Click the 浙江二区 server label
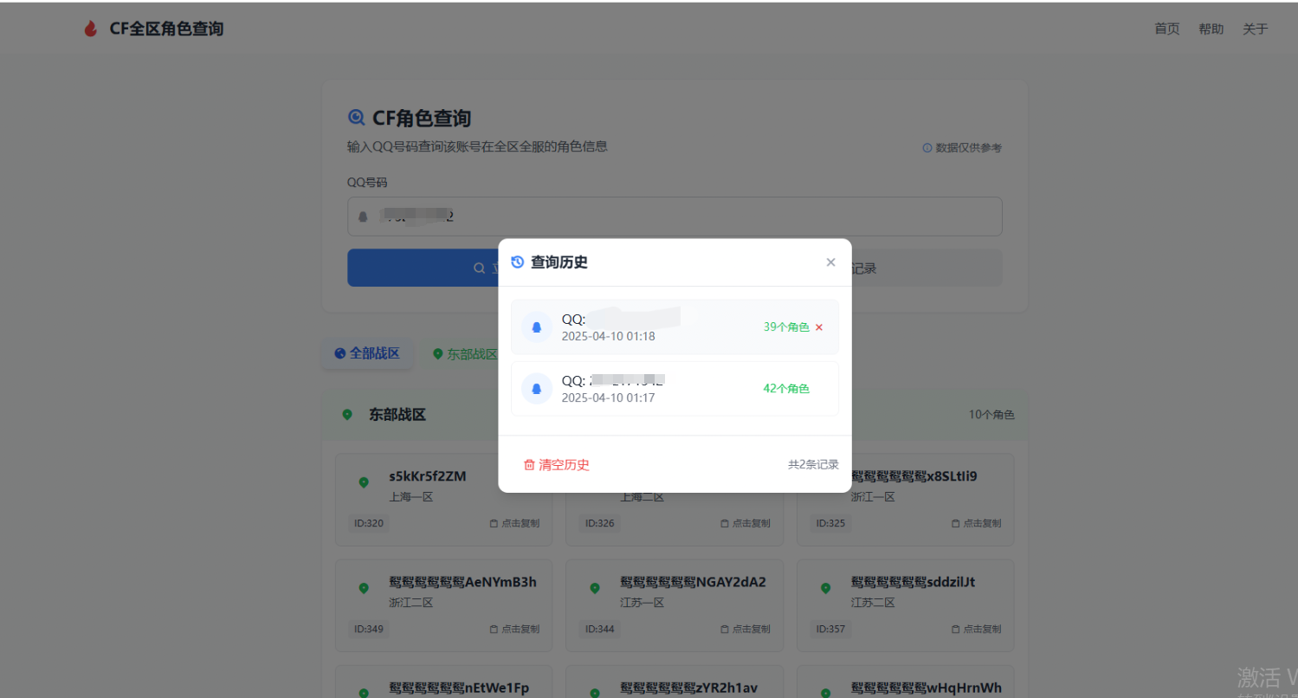 coord(410,603)
